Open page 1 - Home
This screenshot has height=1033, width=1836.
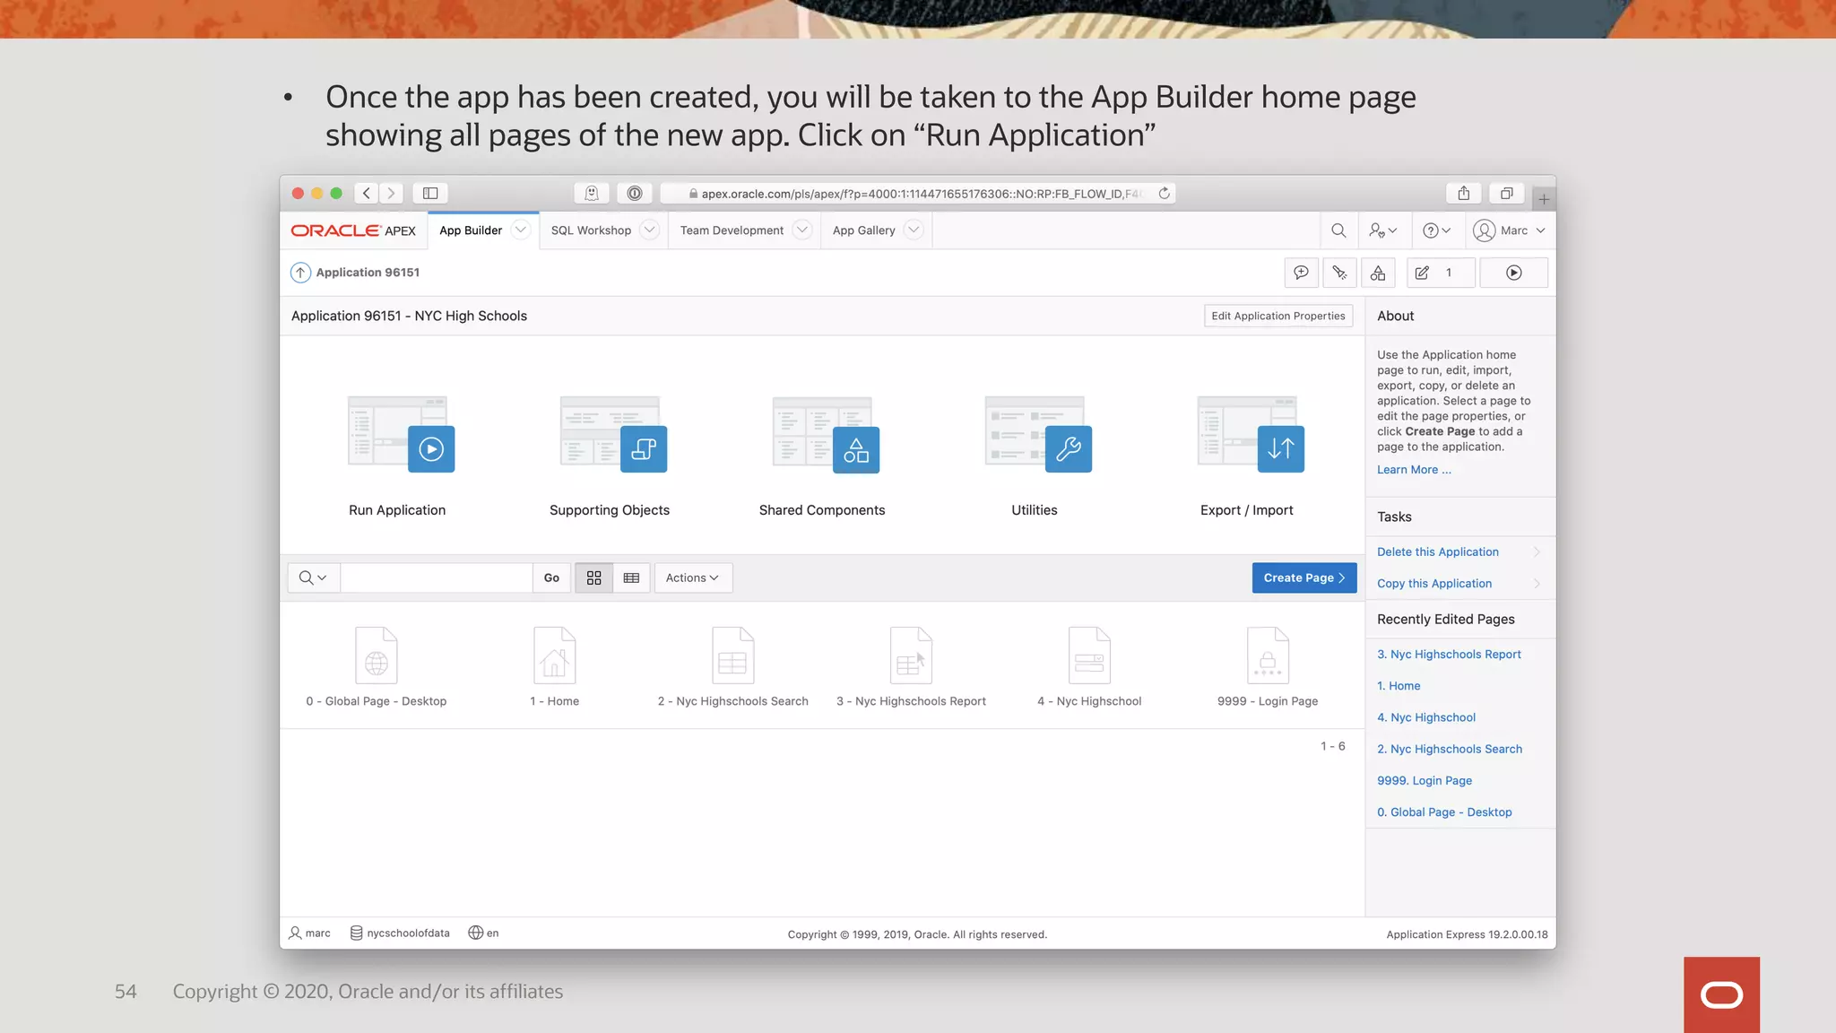tap(554, 668)
